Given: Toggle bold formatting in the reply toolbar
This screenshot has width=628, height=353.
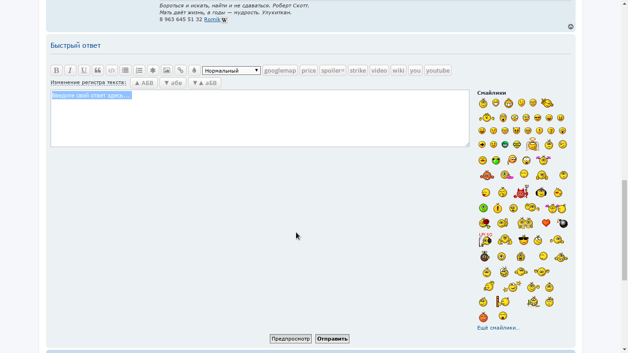Looking at the screenshot, I should point(56,70).
